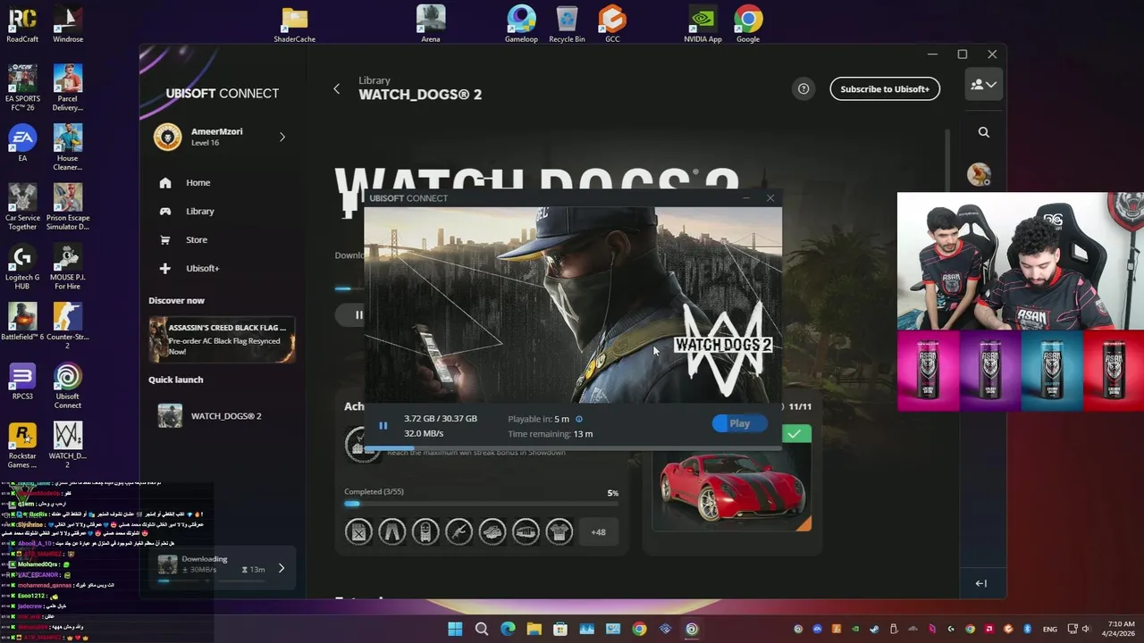Image resolution: width=1144 pixels, height=643 pixels.
Task: Click the pants achievement icon
Action: click(391, 532)
